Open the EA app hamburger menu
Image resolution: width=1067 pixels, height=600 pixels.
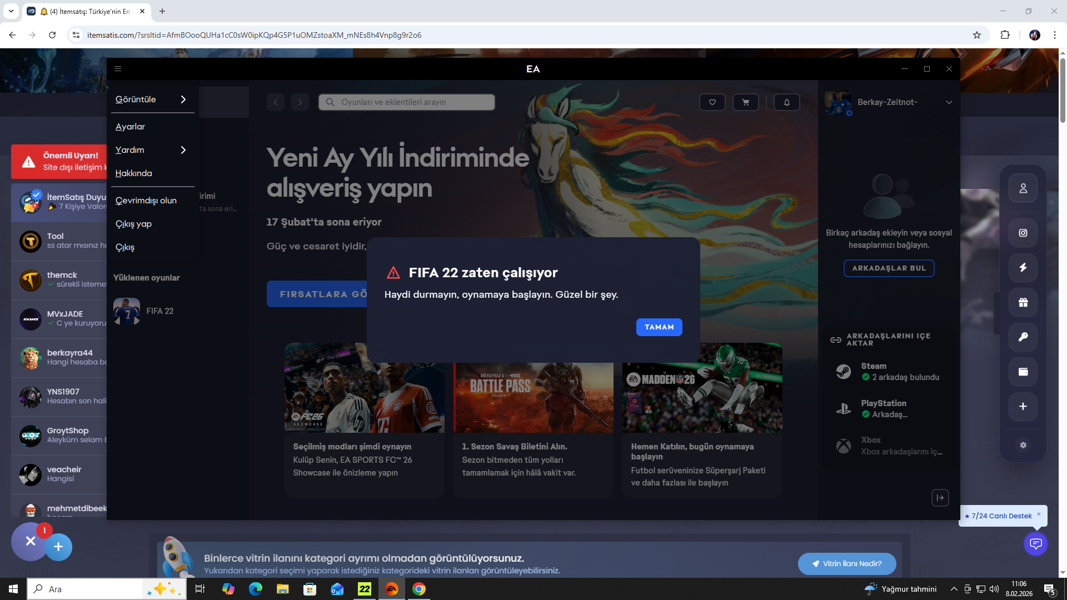(118, 69)
